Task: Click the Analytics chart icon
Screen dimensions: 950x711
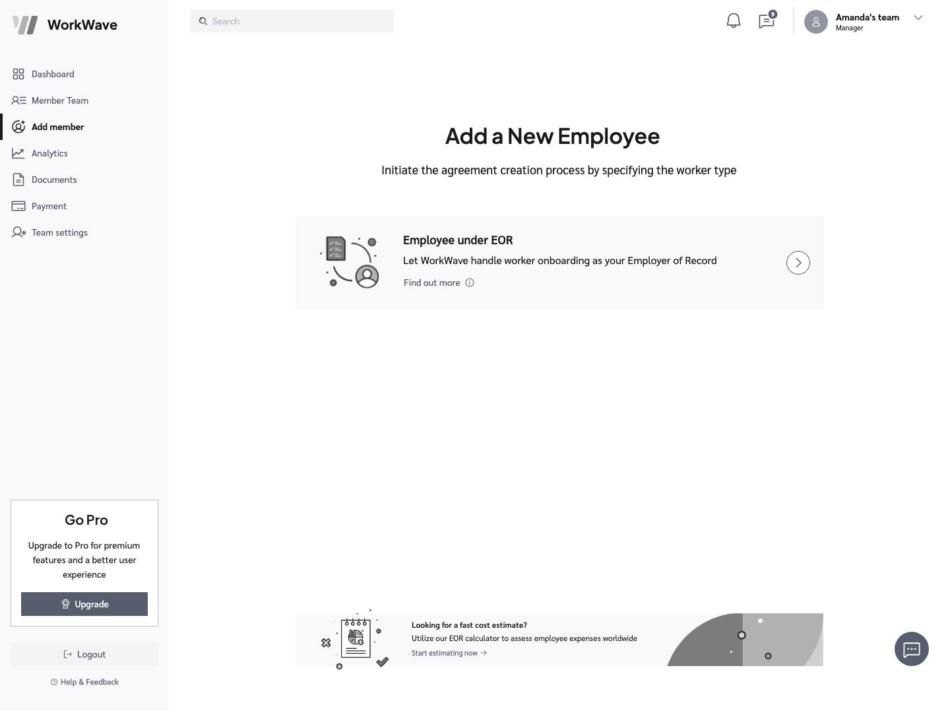Action: 18,153
